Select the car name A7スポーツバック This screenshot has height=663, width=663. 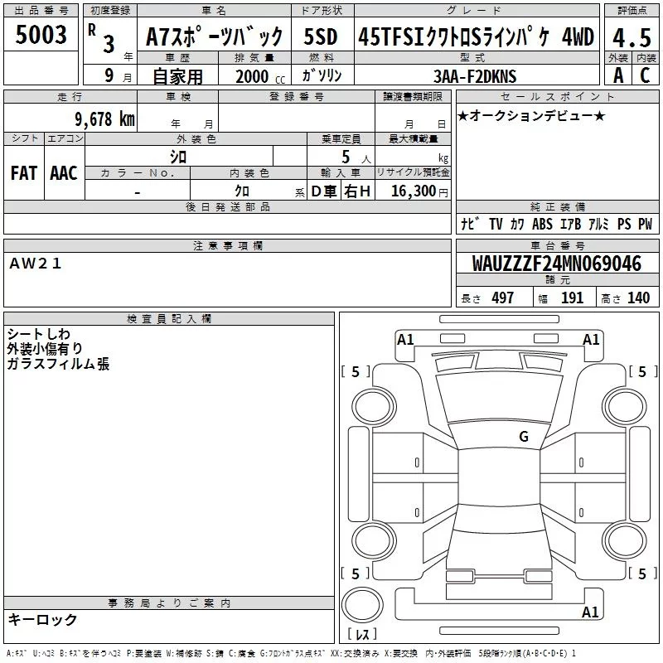click(x=214, y=36)
